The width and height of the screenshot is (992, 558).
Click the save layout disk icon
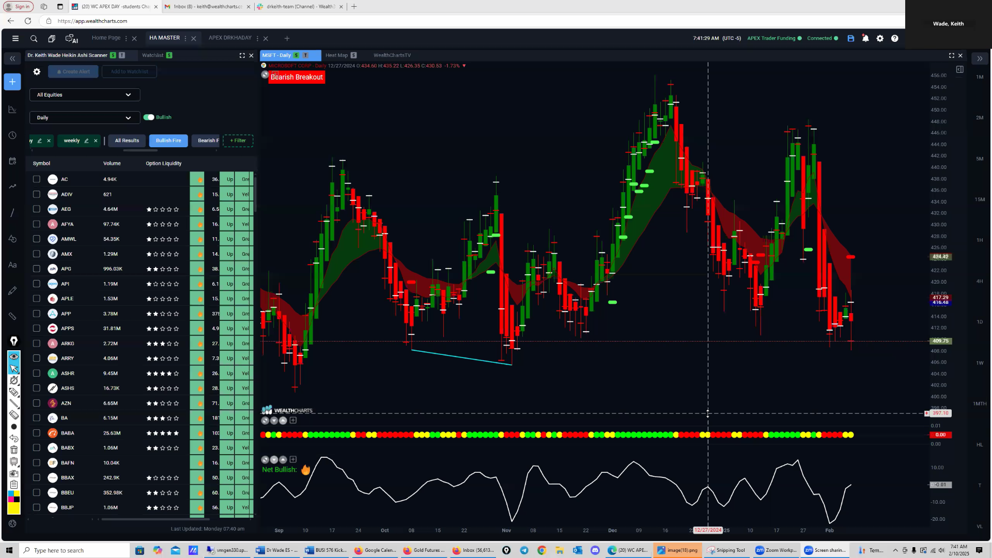tap(851, 38)
